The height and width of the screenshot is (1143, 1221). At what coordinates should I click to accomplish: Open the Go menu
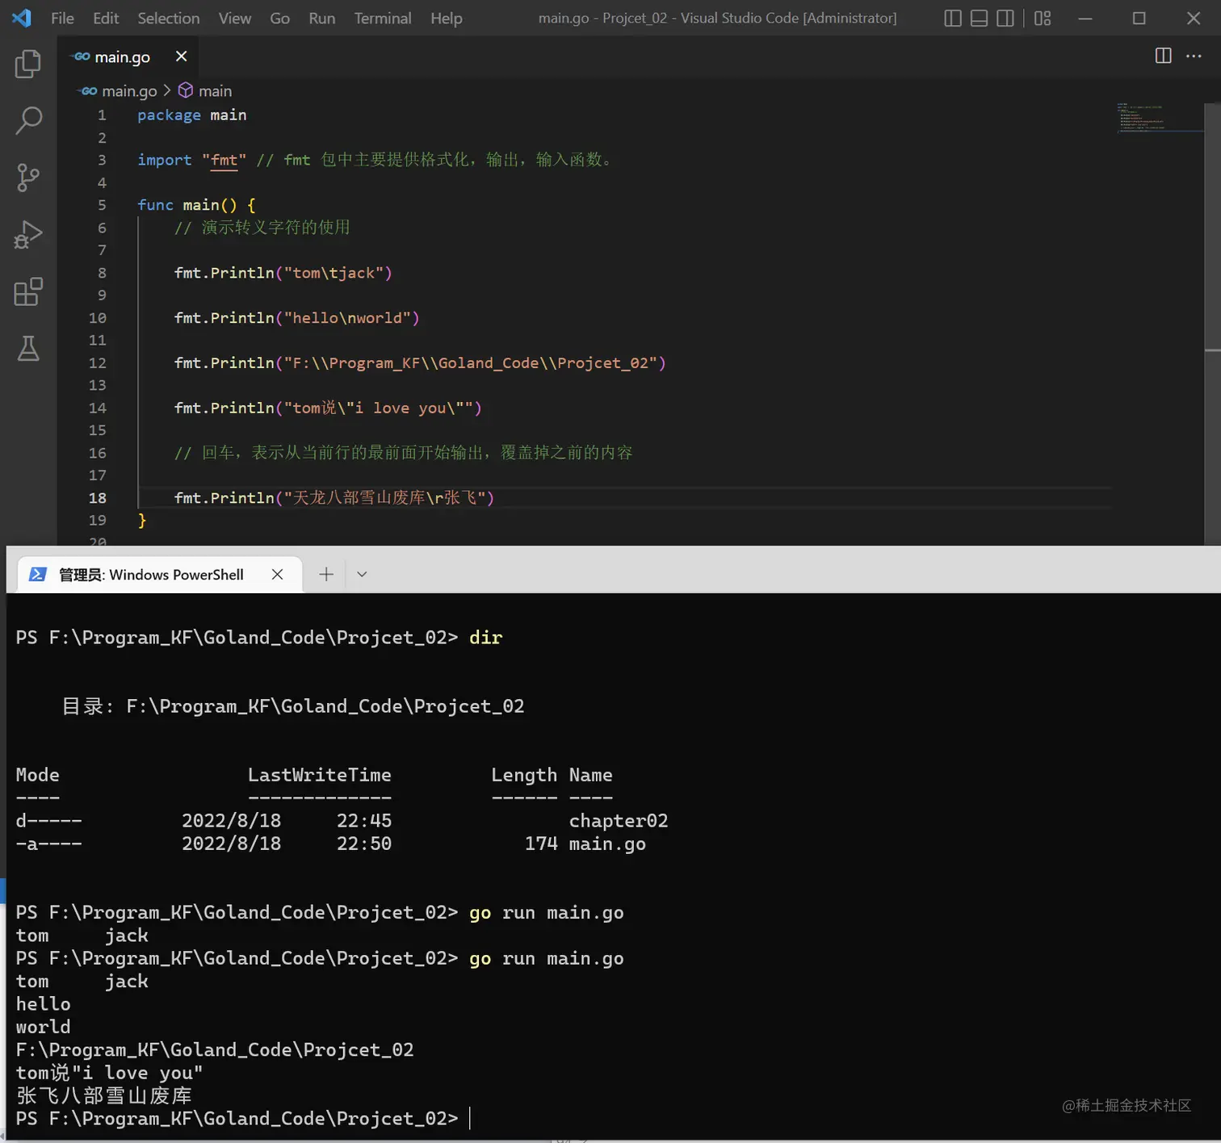coord(279,18)
